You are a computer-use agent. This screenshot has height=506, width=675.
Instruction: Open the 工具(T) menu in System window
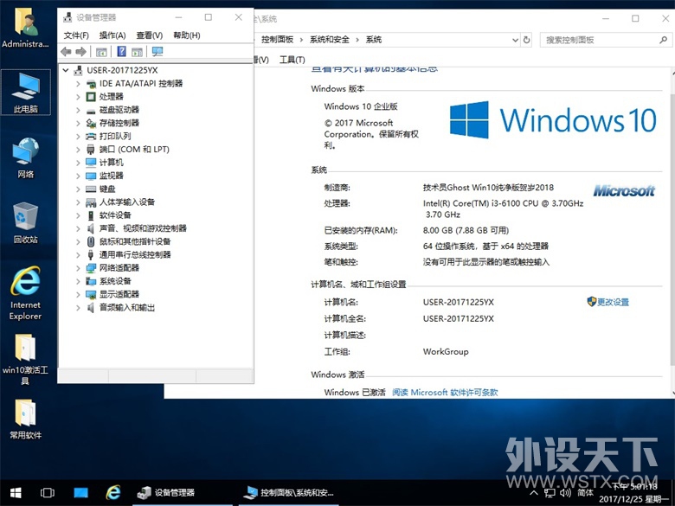click(x=292, y=60)
